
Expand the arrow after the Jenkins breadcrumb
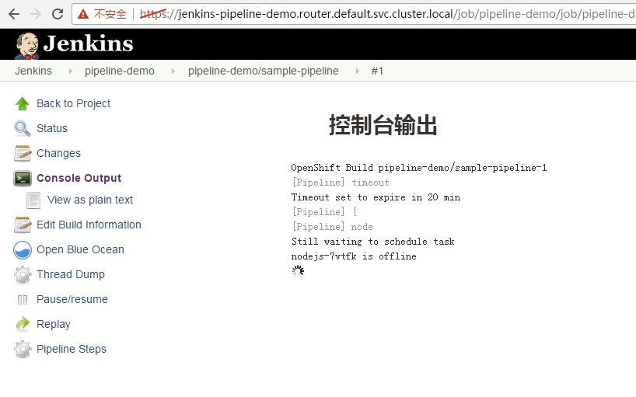68,71
